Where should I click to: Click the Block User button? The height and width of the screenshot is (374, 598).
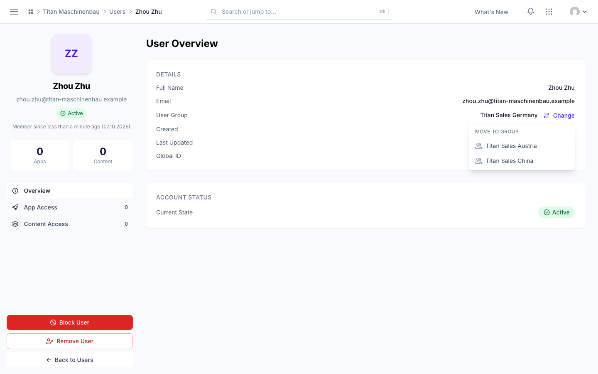click(70, 322)
